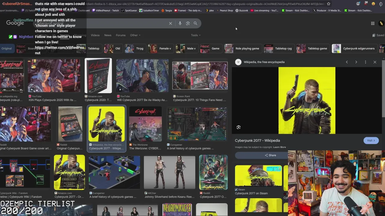Close the image preview panel
The width and height of the screenshot is (385, 216).
point(375,62)
